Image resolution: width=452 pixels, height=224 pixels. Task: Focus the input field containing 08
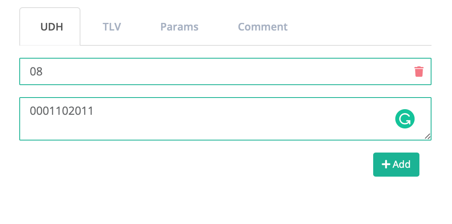pyautogui.click(x=226, y=71)
